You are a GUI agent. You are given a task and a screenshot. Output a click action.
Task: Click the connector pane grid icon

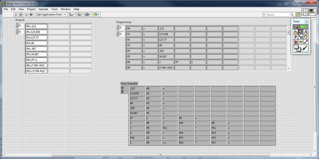(x=305, y=12)
